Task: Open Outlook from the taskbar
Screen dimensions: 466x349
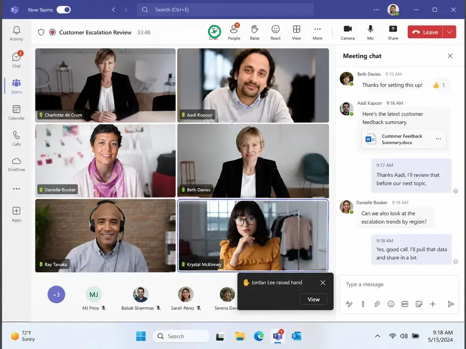Action: [296, 336]
